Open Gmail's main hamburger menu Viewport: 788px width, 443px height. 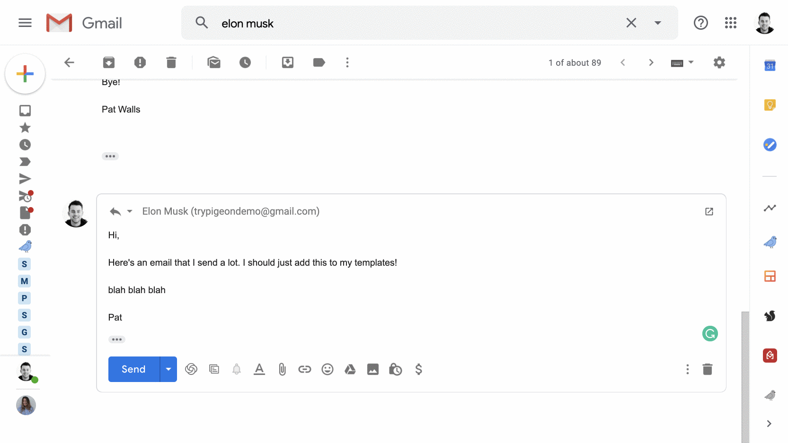click(x=25, y=23)
